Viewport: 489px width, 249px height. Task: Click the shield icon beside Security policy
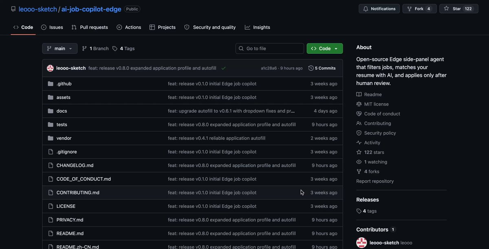[x=359, y=133]
